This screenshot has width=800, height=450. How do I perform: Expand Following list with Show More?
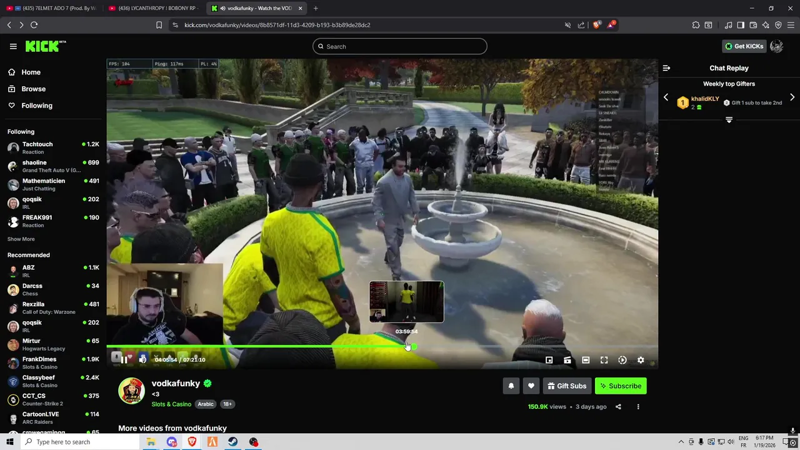(x=21, y=239)
